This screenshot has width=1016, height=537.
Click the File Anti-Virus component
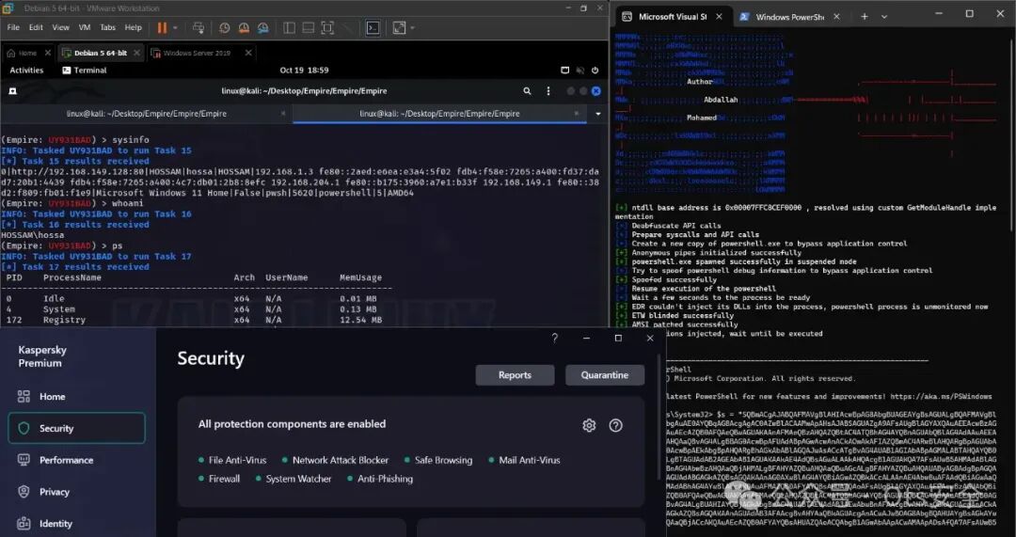point(232,460)
